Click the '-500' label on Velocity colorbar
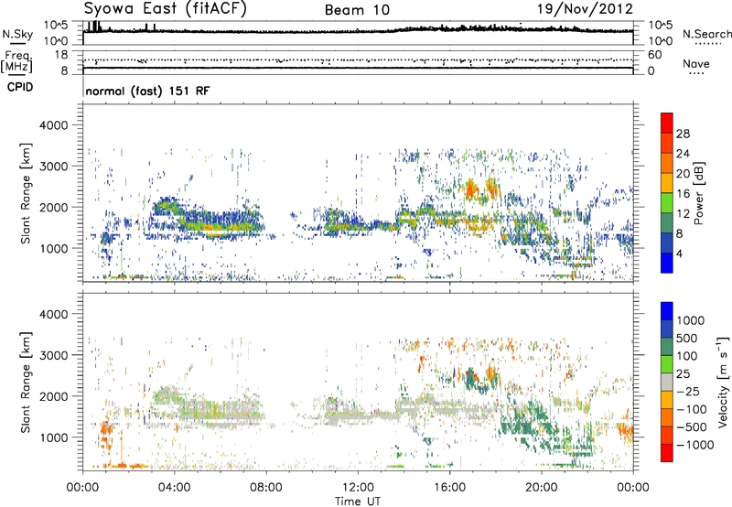This screenshot has height=507, width=732. tap(692, 427)
